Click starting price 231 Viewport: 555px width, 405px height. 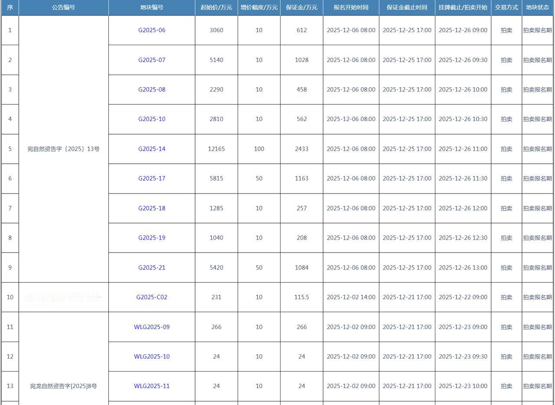[x=216, y=297]
